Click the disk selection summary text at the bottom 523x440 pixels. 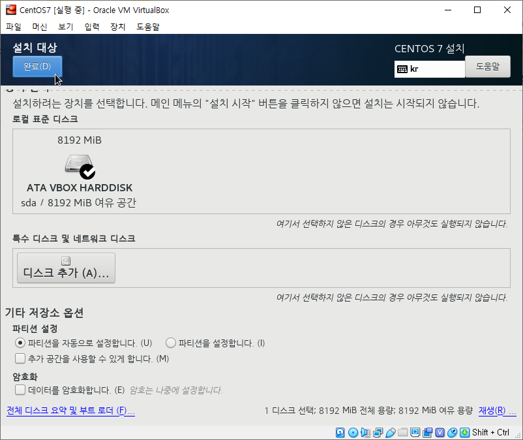tap(368, 410)
